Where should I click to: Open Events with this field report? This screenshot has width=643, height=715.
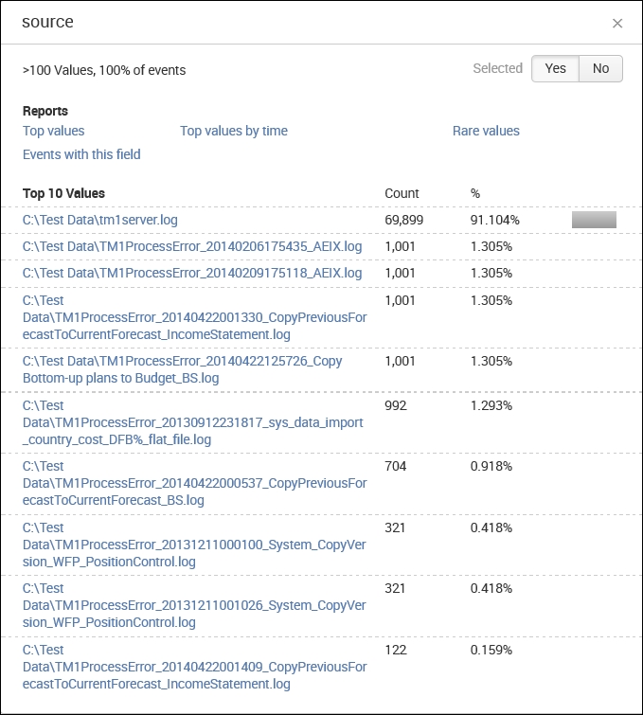[81, 154]
